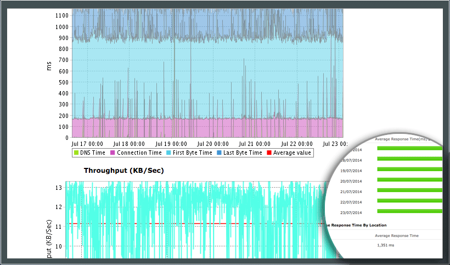
Task: Click the 13 value on the Throughput axis
Action: pyautogui.click(x=59, y=188)
